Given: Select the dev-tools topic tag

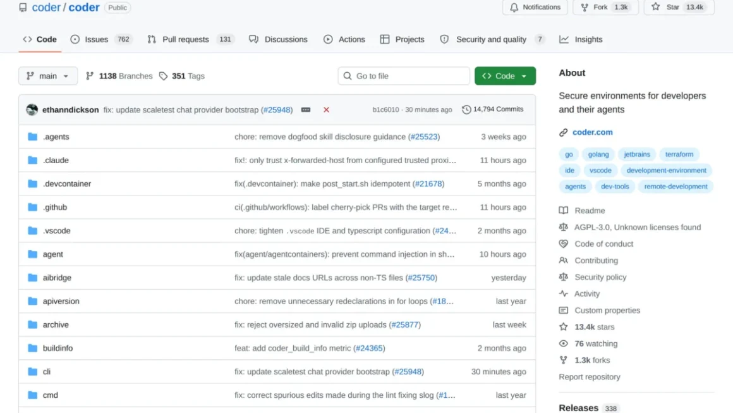Looking at the screenshot, I should click(615, 186).
